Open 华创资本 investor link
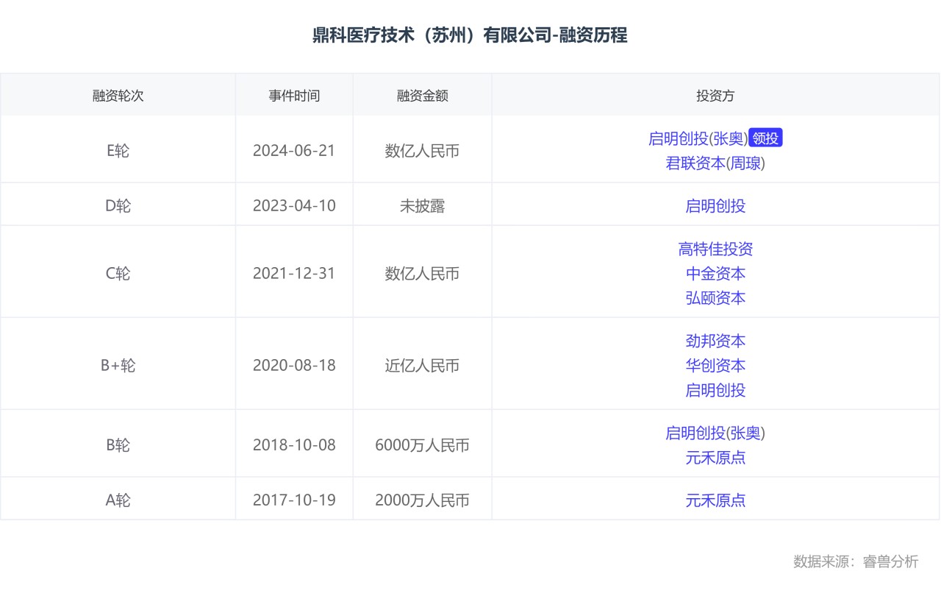The image size is (941, 599). (x=715, y=366)
